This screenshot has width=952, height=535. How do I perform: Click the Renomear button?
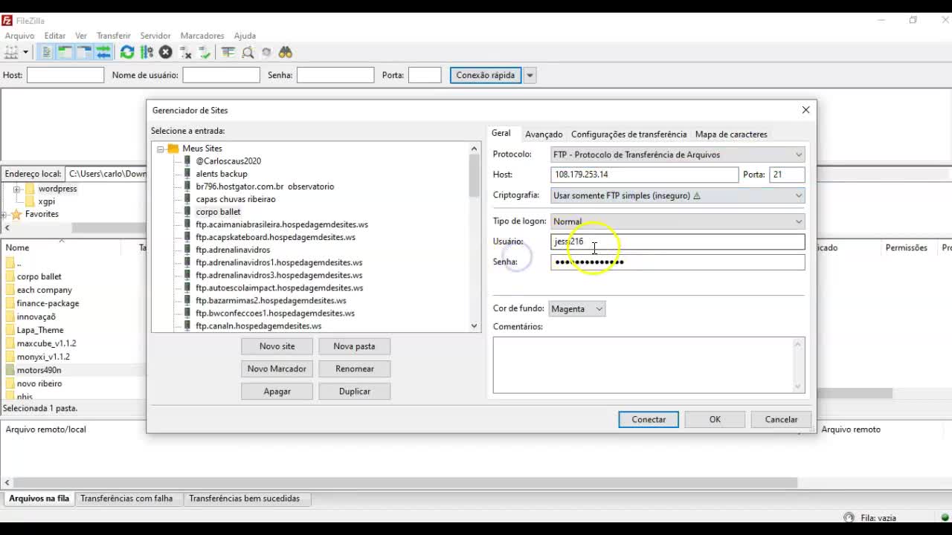354,369
